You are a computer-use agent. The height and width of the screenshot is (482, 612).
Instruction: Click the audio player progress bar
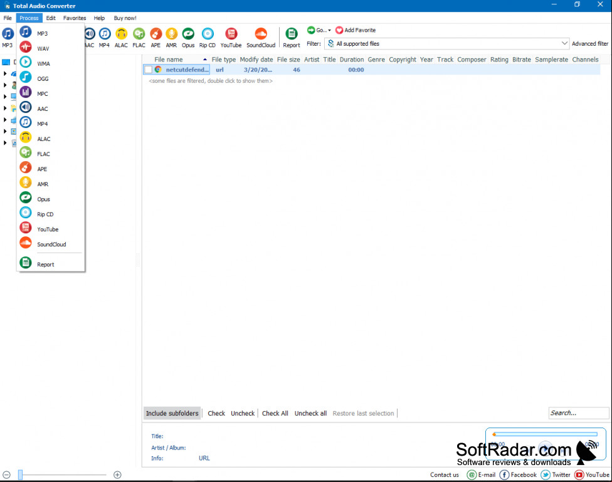coord(546,434)
